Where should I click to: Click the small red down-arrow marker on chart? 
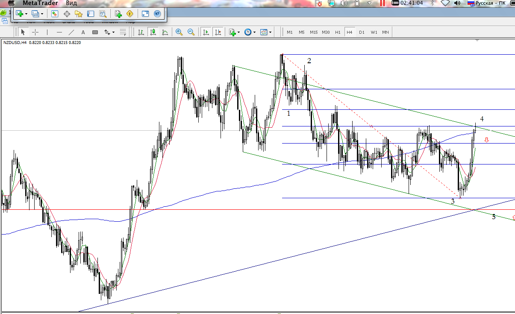tap(486, 140)
